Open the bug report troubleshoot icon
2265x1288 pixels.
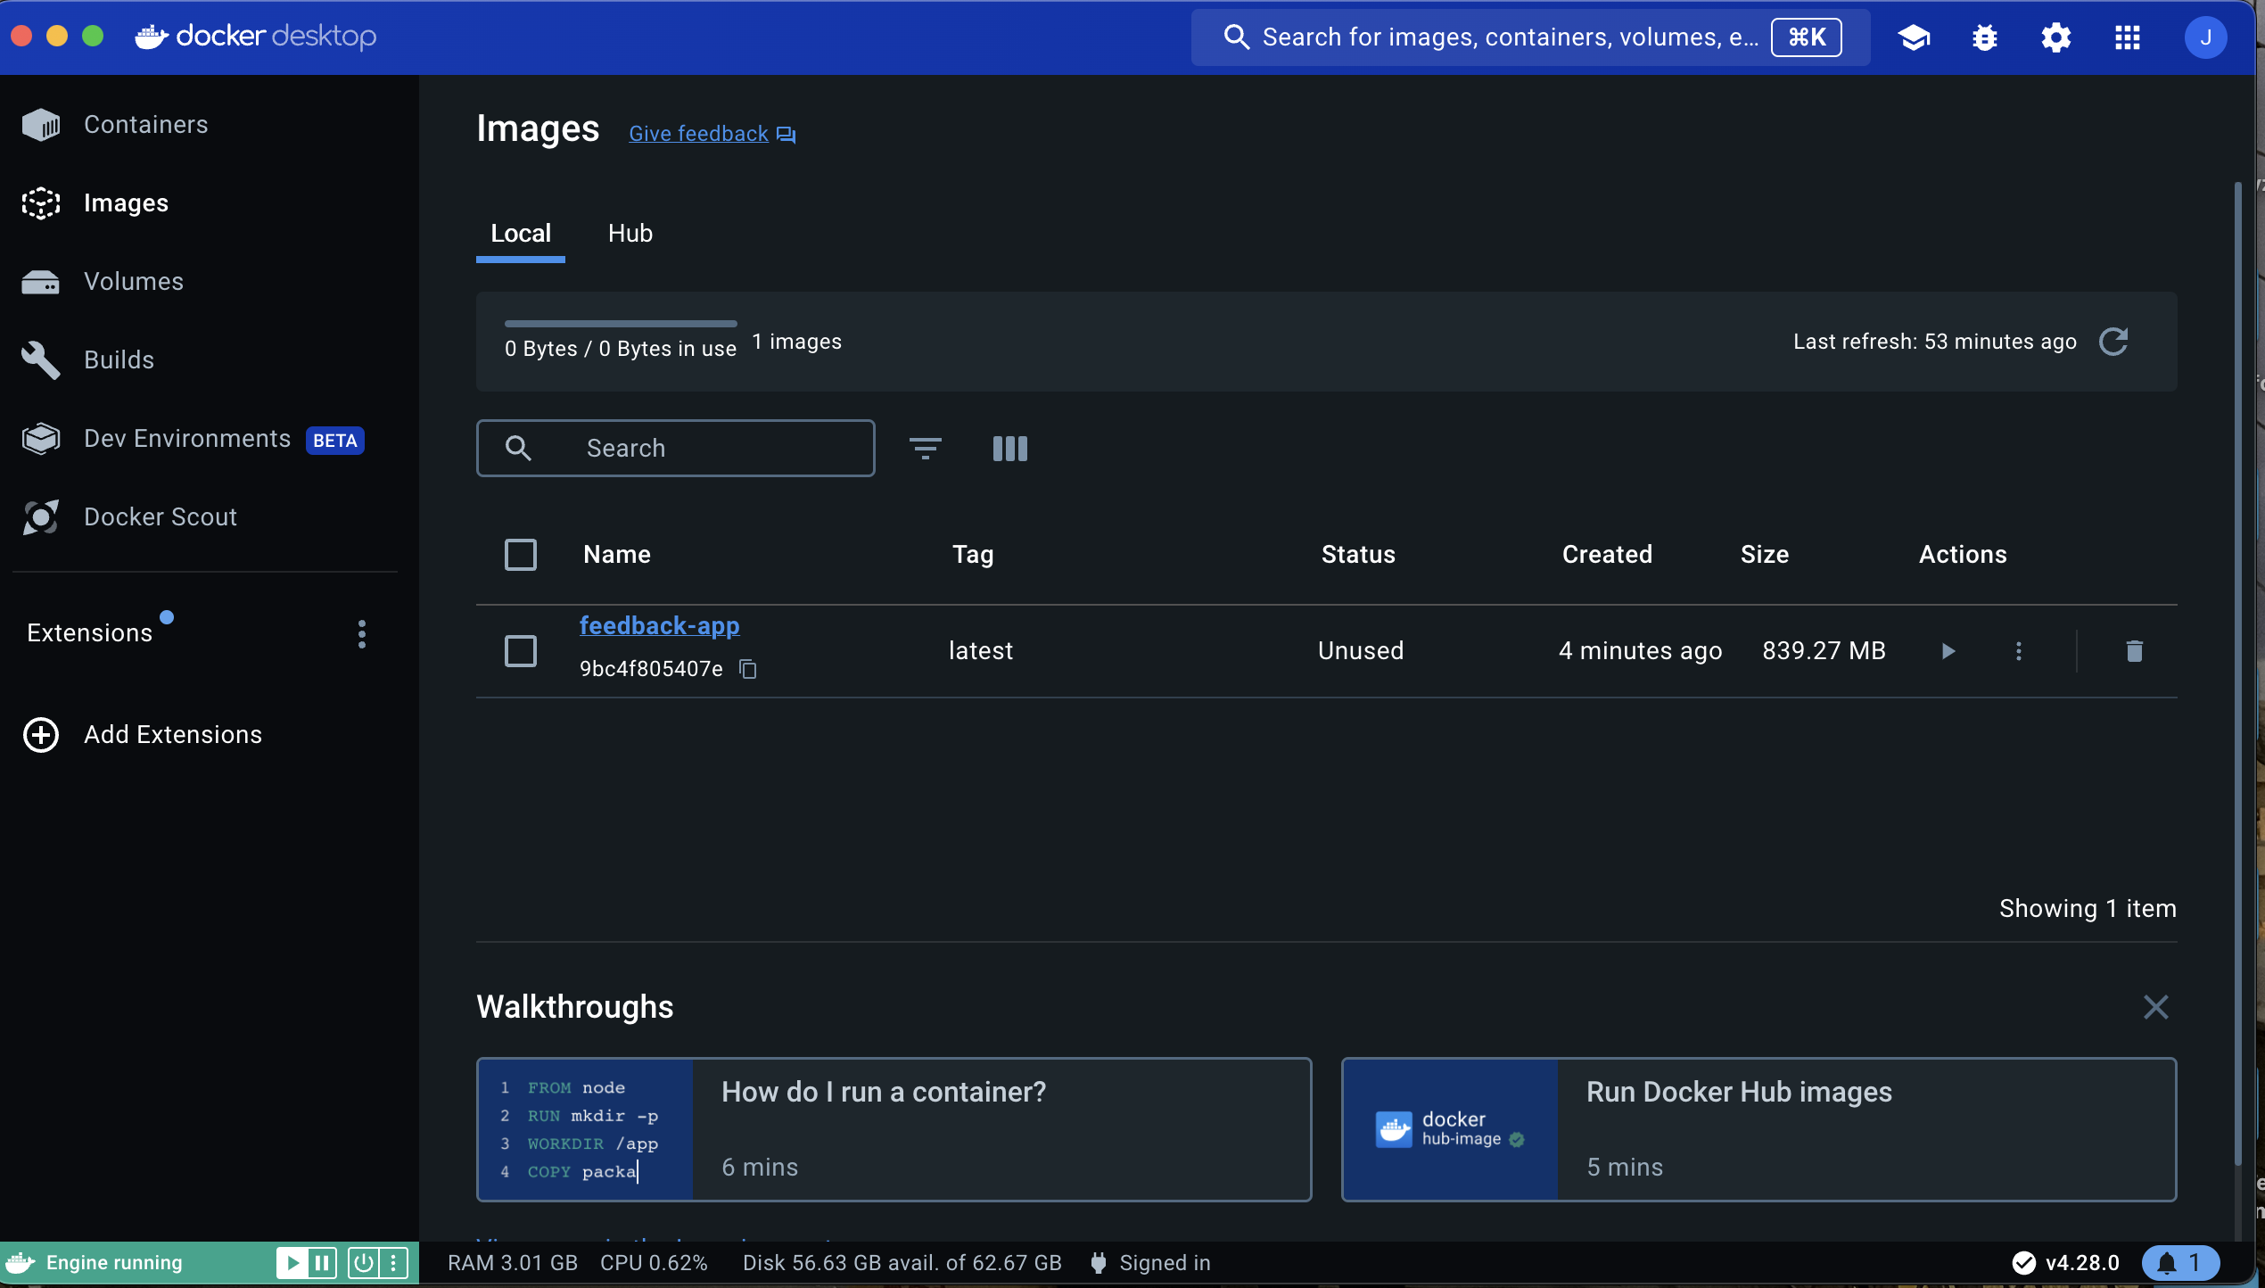pyautogui.click(x=1984, y=37)
